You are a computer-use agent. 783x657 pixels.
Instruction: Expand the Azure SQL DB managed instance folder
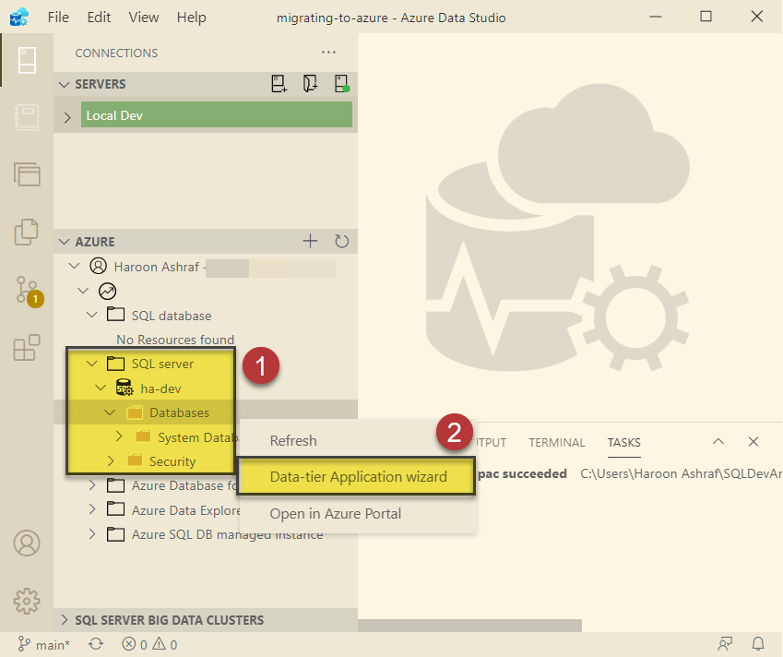coord(92,533)
